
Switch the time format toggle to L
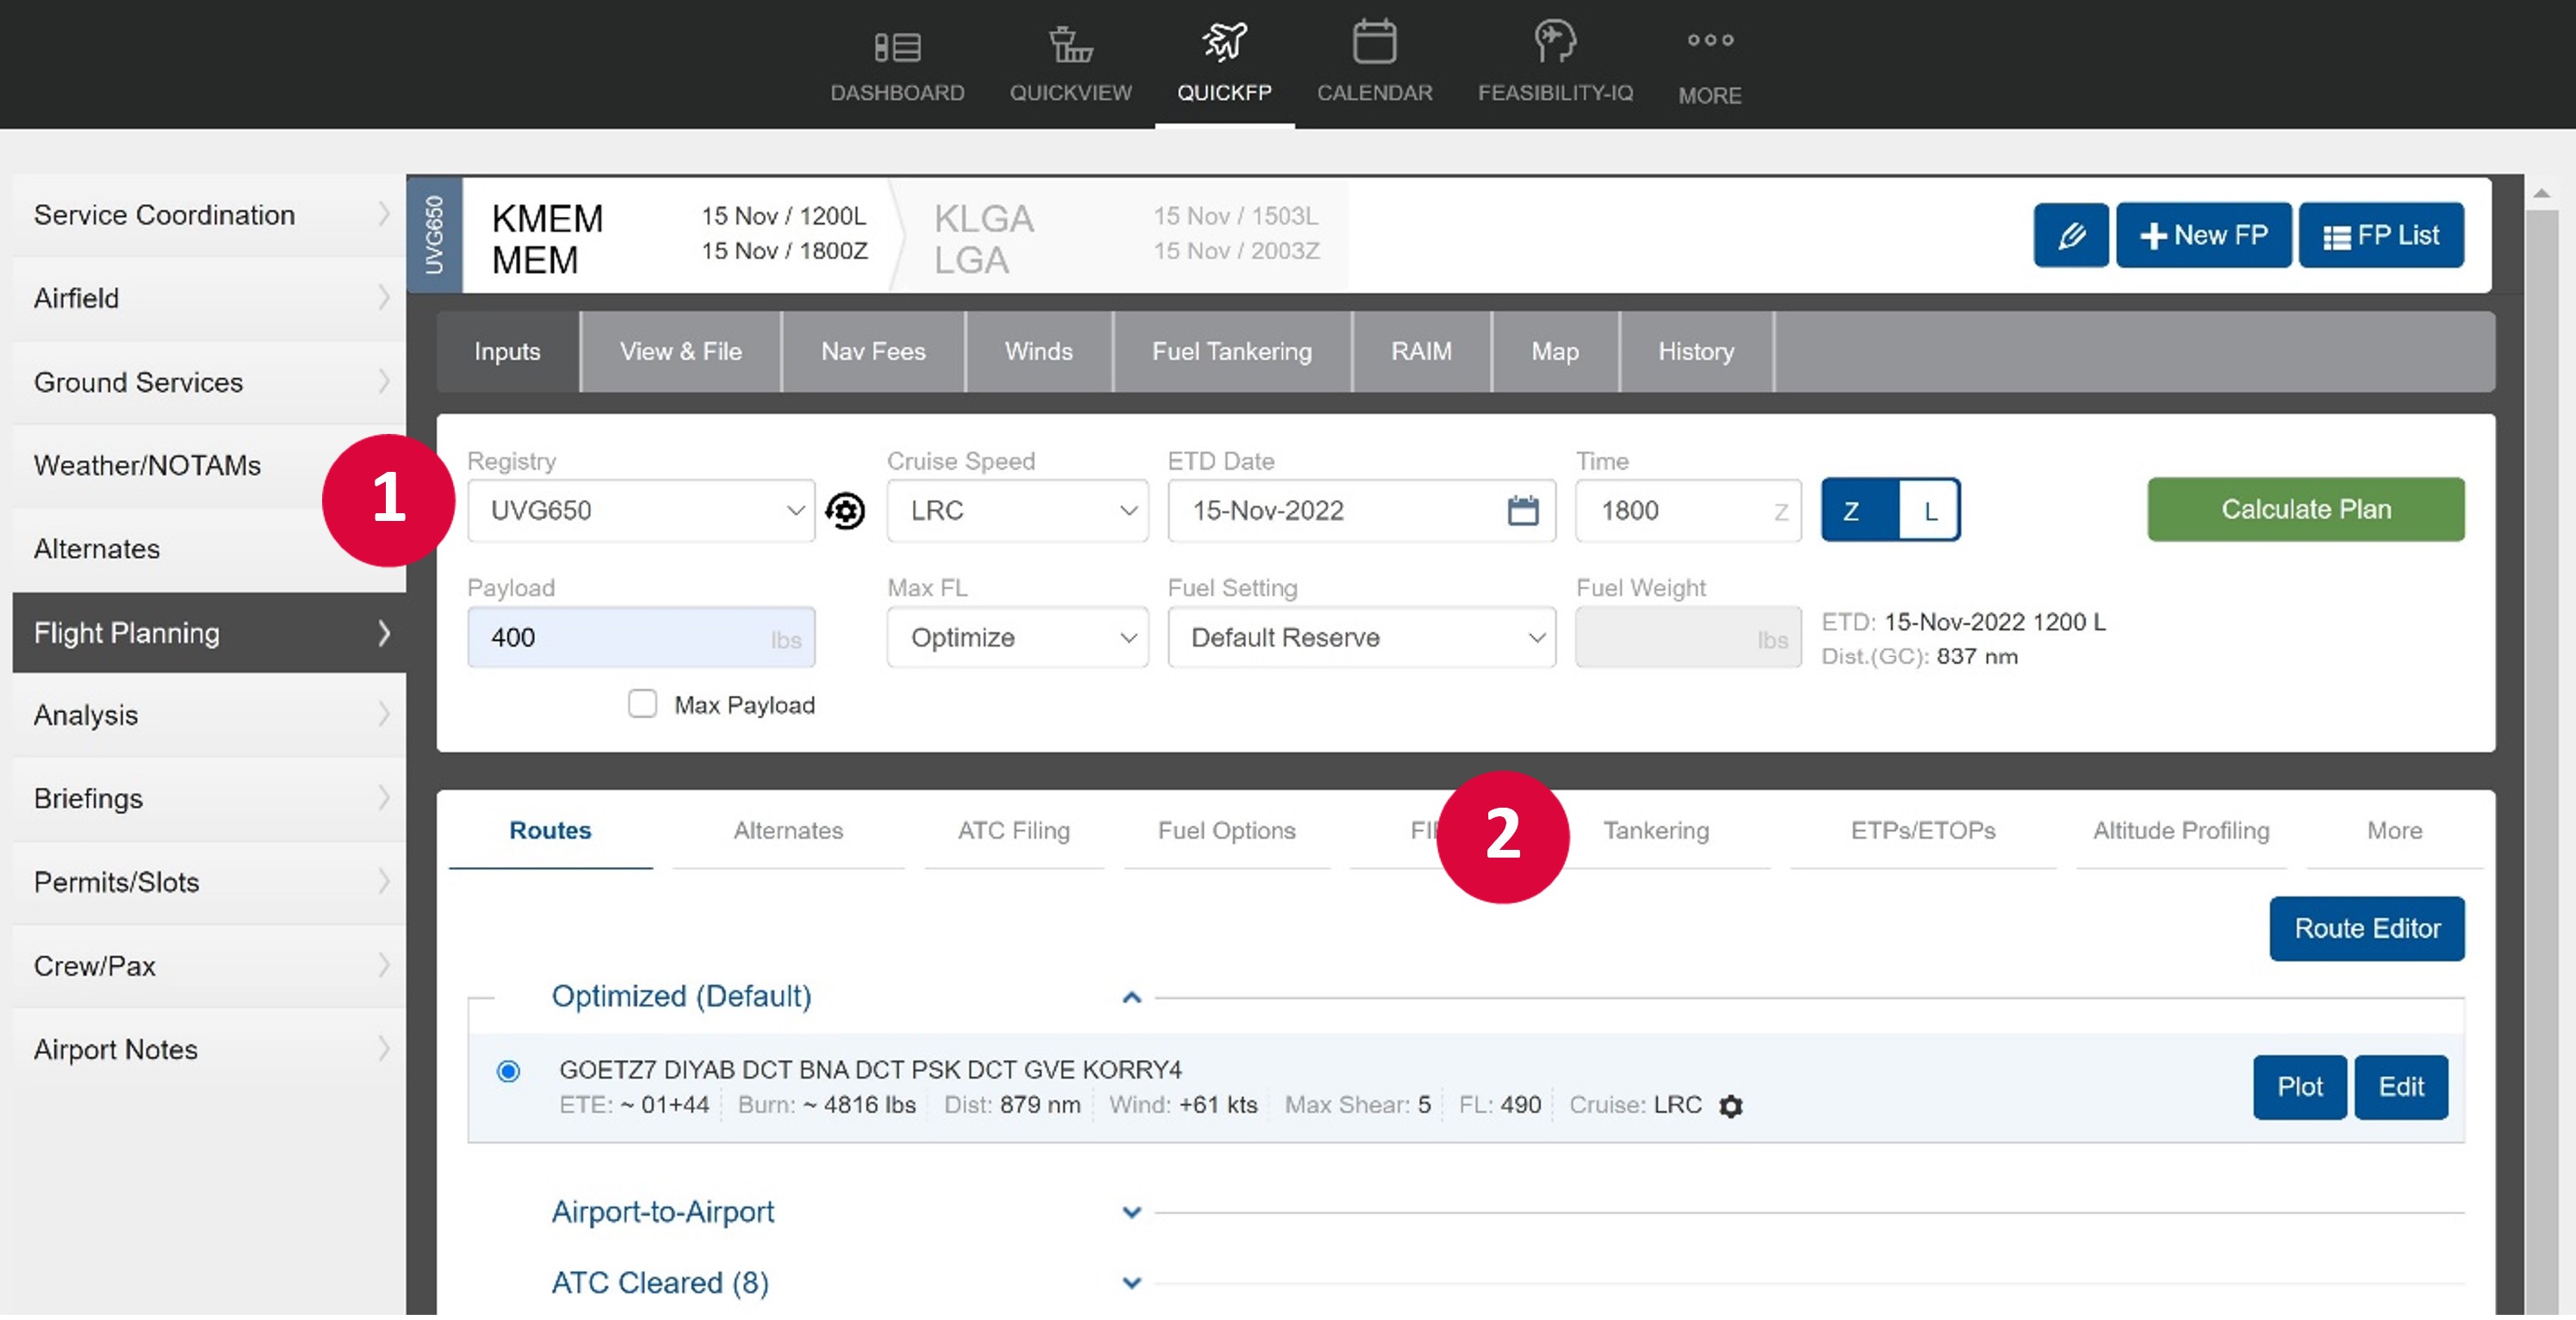coord(1929,510)
